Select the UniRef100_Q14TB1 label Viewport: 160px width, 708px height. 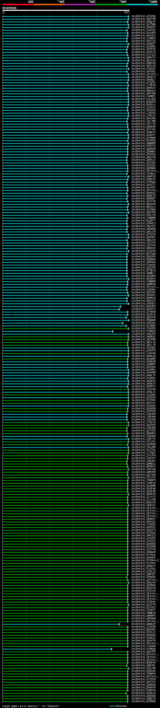tap(143, 163)
